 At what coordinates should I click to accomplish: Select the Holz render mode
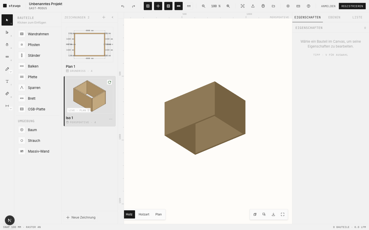pyautogui.click(x=129, y=214)
